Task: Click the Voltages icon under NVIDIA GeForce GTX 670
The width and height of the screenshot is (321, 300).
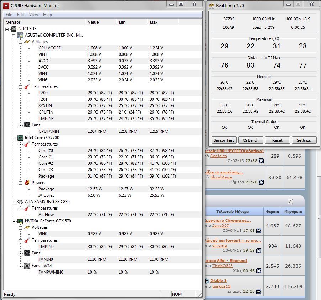Action: tap(27, 227)
